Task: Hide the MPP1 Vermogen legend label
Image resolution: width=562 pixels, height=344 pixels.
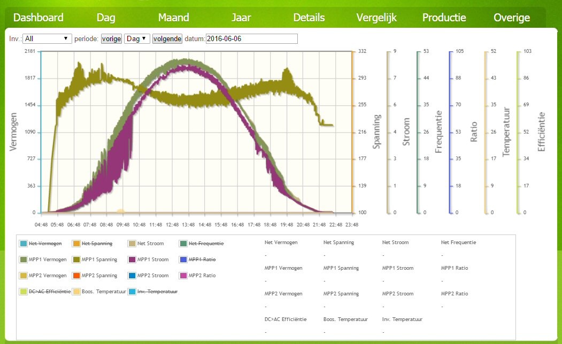Action: point(48,260)
